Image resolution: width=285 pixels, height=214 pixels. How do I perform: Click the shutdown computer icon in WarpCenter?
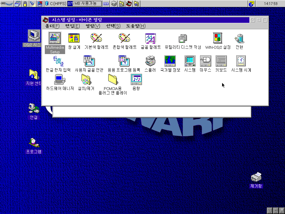point(40,4)
